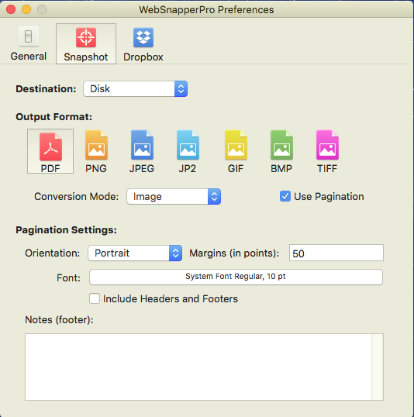Viewport: 414px width, 417px height.
Task: Pick the TIFF format icon
Action: [x=327, y=151]
